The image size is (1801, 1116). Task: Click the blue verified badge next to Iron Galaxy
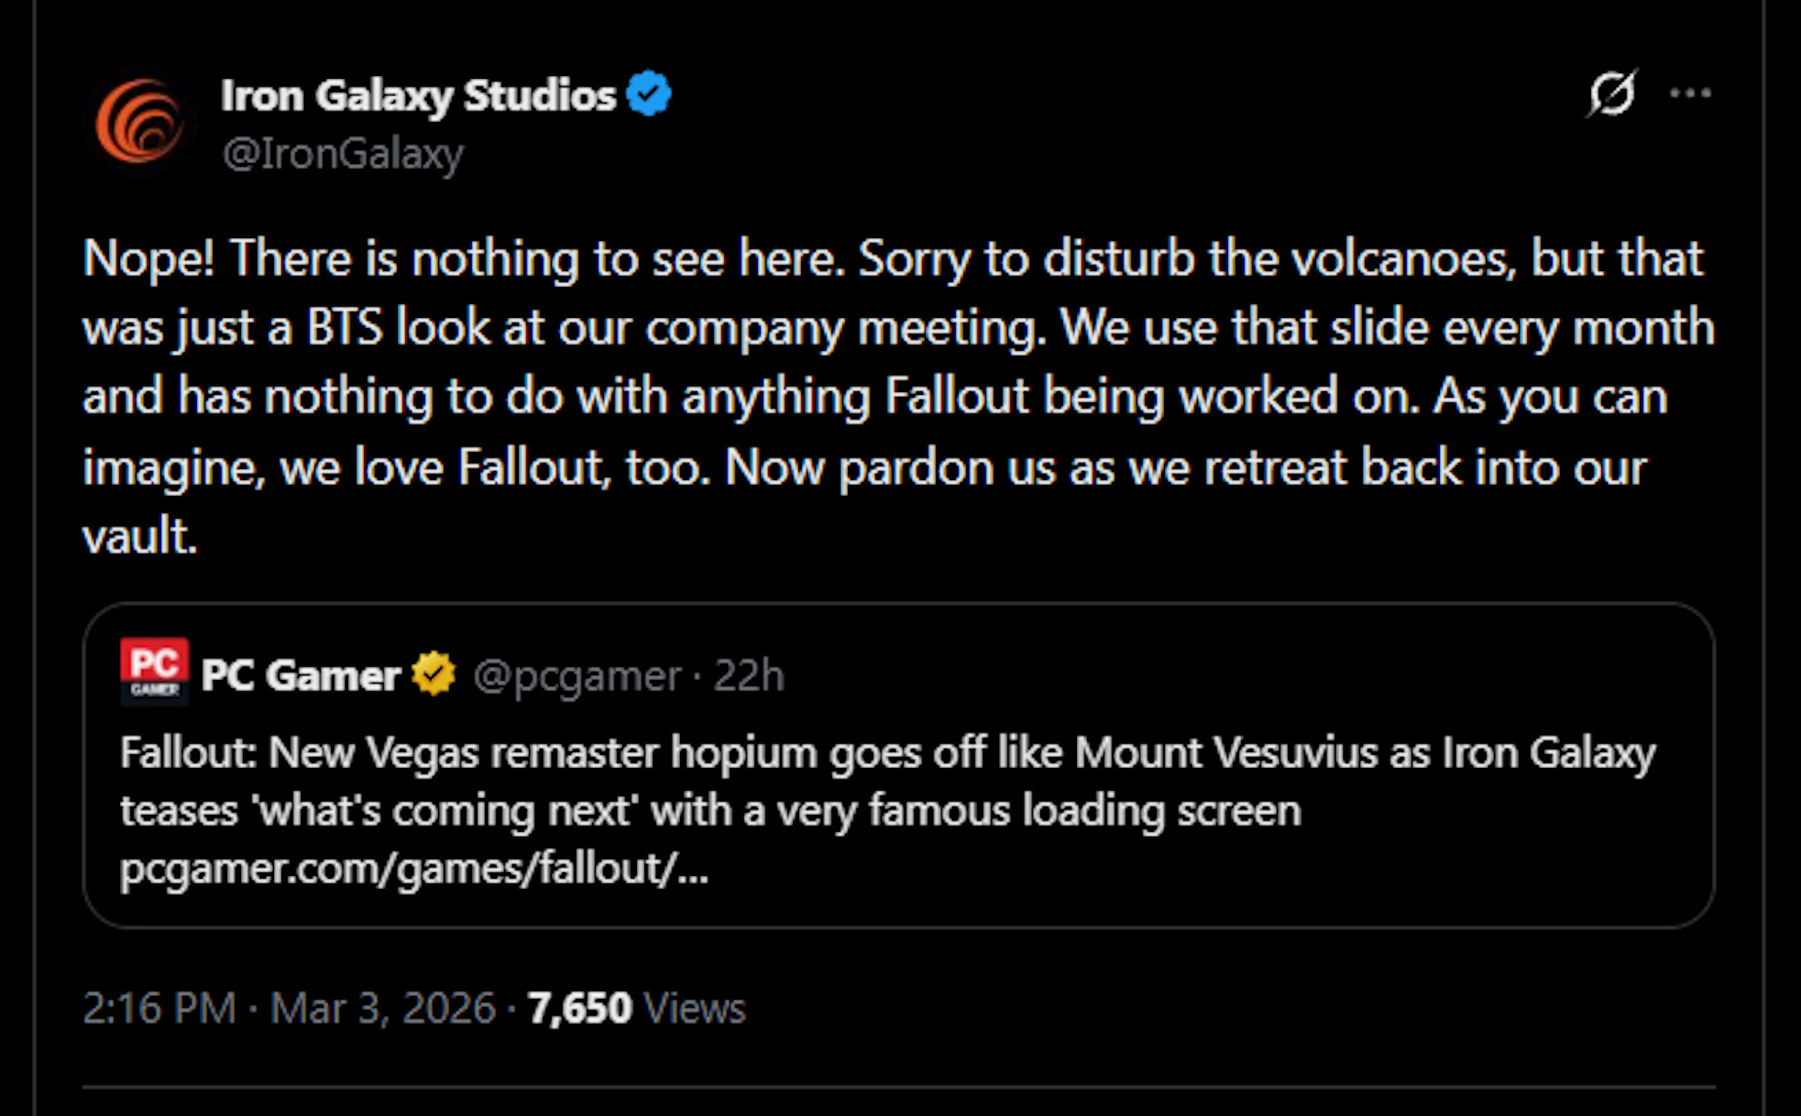(x=649, y=92)
